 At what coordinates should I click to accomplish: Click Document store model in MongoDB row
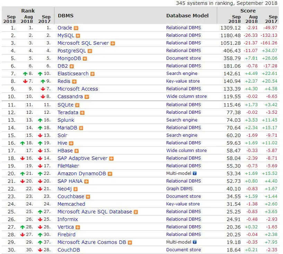coord(184,58)
